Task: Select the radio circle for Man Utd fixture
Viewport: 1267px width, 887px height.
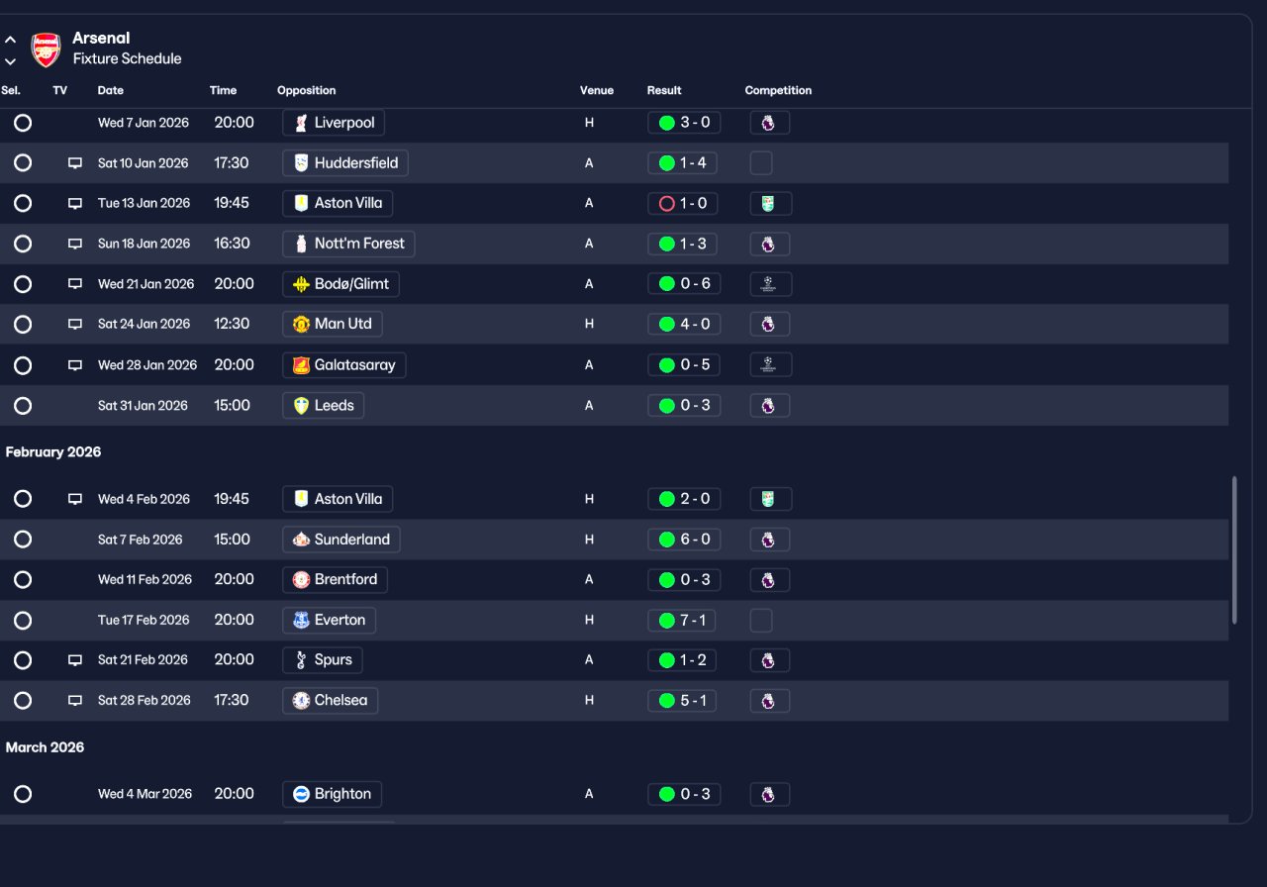Action: point(23,324)
